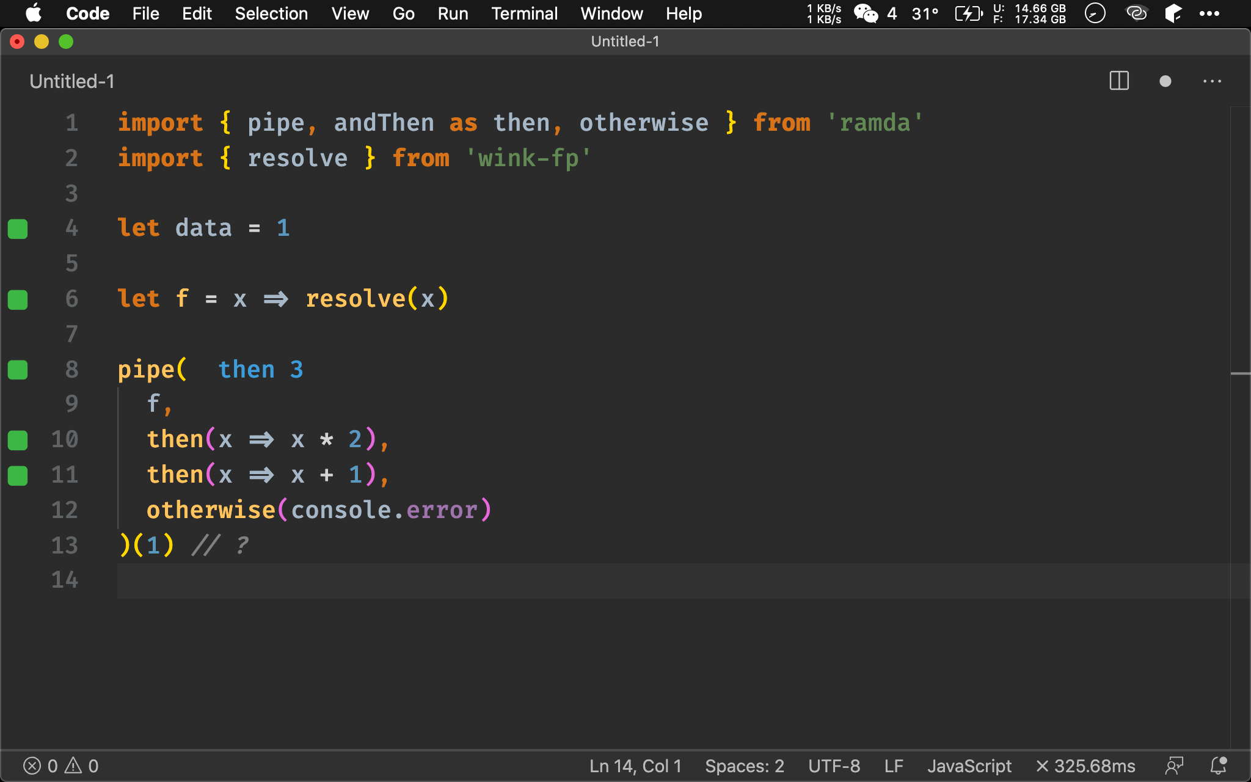Click the menu bar overflow three-dots icon
This screenshot has width=1251, height=782.
click(1209, 13)
